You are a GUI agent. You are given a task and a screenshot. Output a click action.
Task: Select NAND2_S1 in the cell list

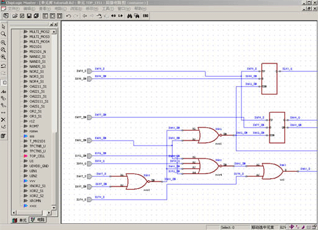pos(37,57)
